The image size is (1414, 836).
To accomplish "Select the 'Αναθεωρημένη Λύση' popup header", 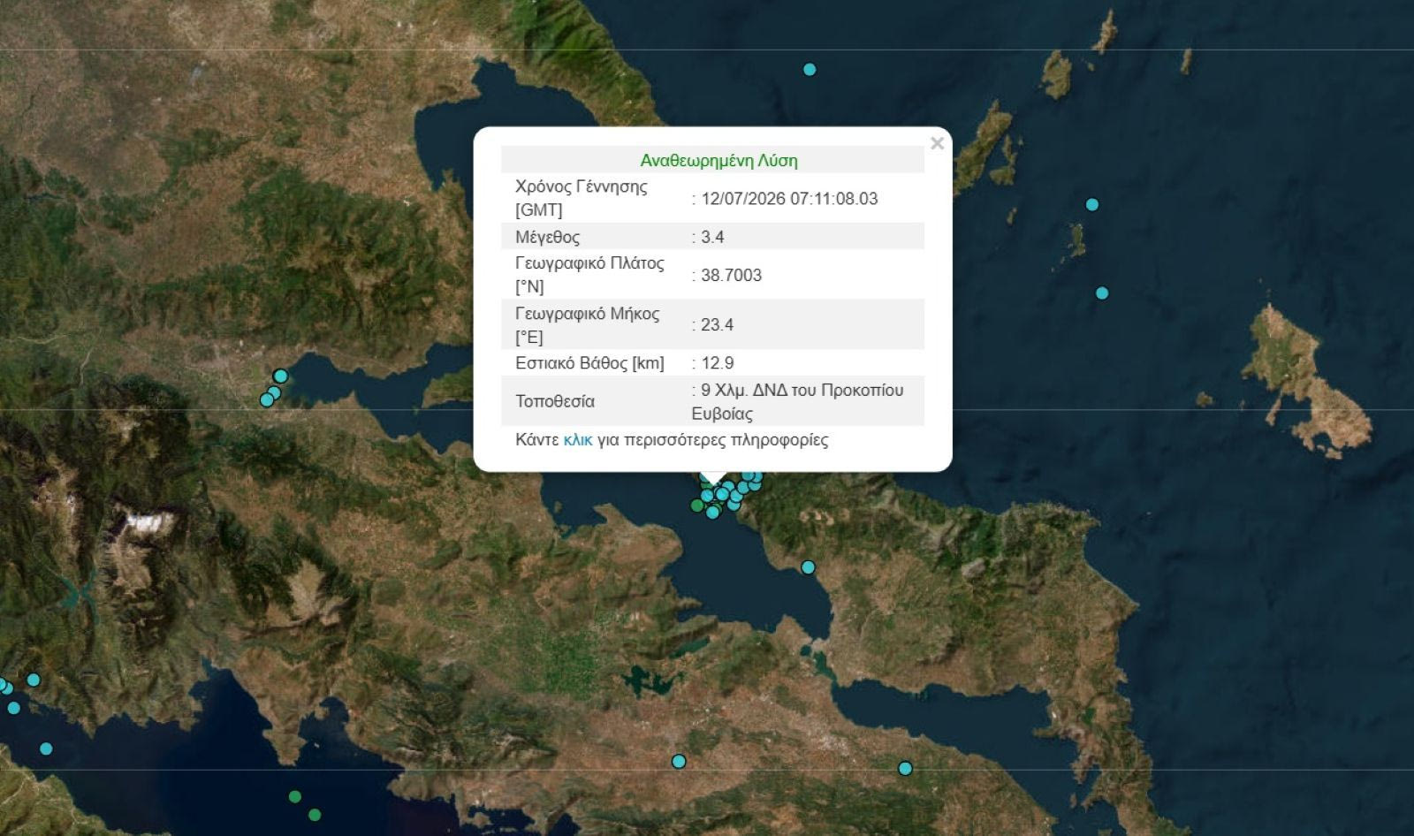I will coord(718,160).
